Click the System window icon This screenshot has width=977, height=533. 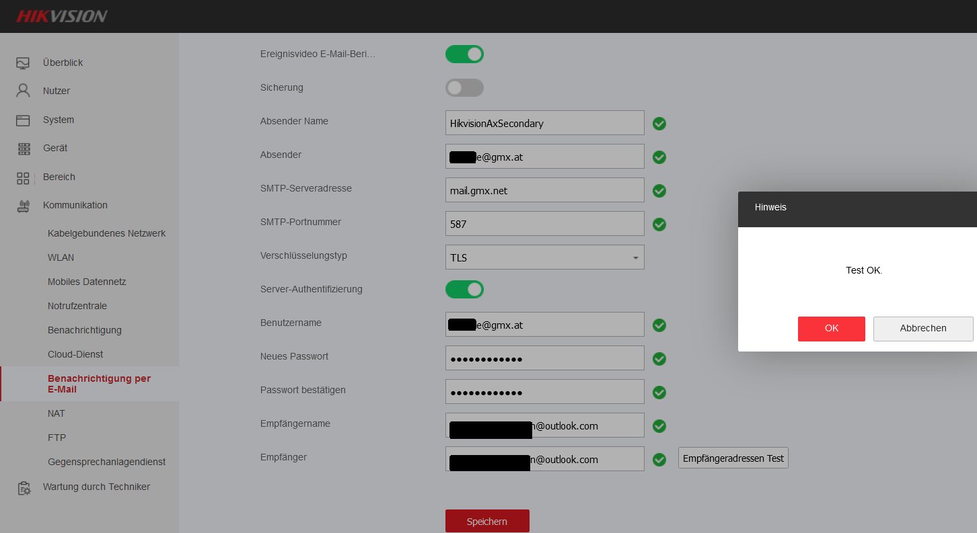pyautogui.click(x=23, y=120)
